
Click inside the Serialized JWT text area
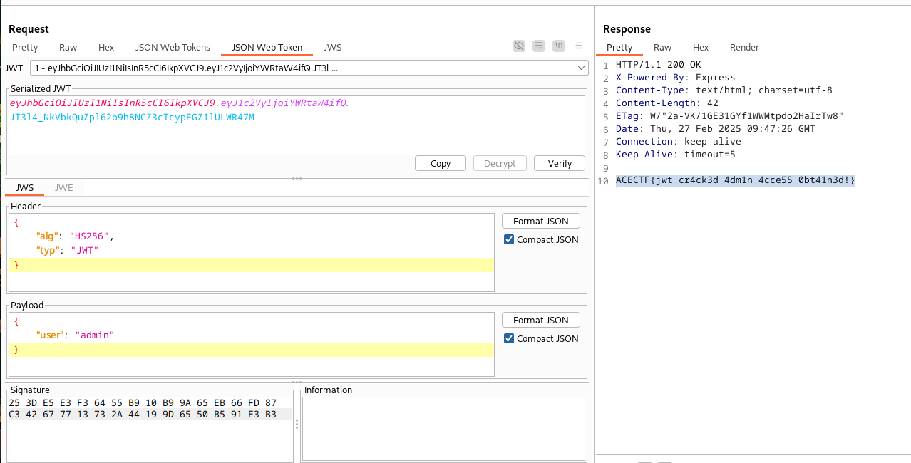coord(297,125)
